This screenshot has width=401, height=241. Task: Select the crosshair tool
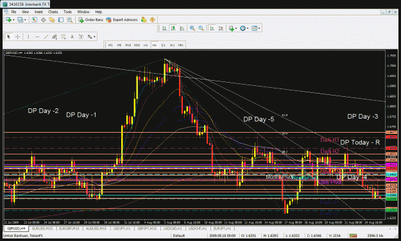(17, 37)
